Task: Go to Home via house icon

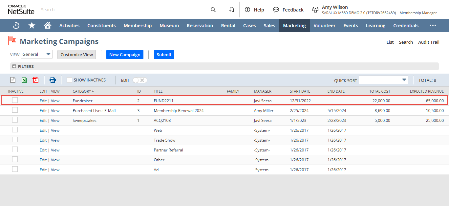Action: coord(48,26)
